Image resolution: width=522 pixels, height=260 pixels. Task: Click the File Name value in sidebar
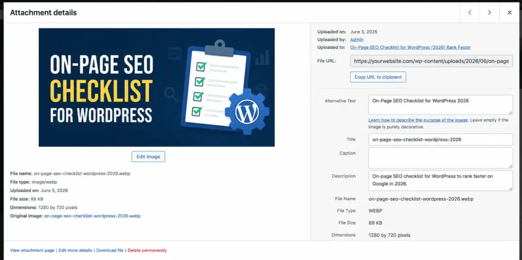tap(421, 199)
